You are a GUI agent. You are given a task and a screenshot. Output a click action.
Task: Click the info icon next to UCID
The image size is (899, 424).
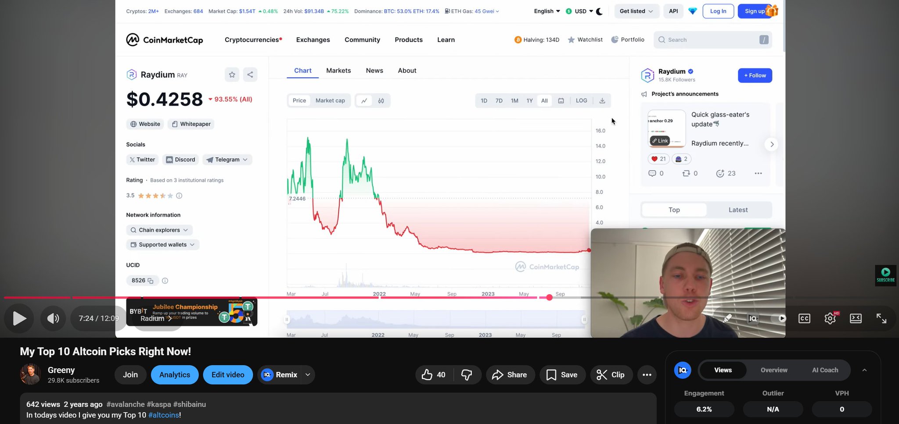coord(165,281)
